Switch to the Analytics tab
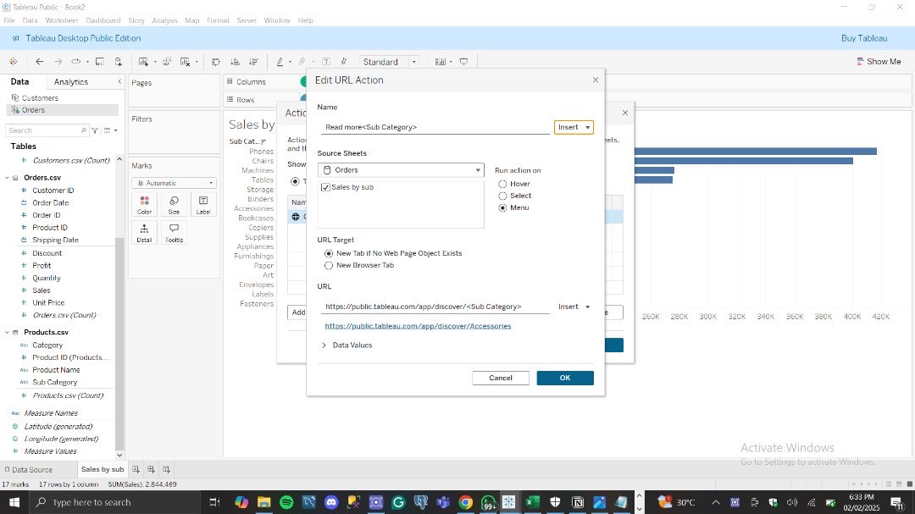Image resolution: width=915 pixels, height=514 pixels. click(x=70, y=81)
